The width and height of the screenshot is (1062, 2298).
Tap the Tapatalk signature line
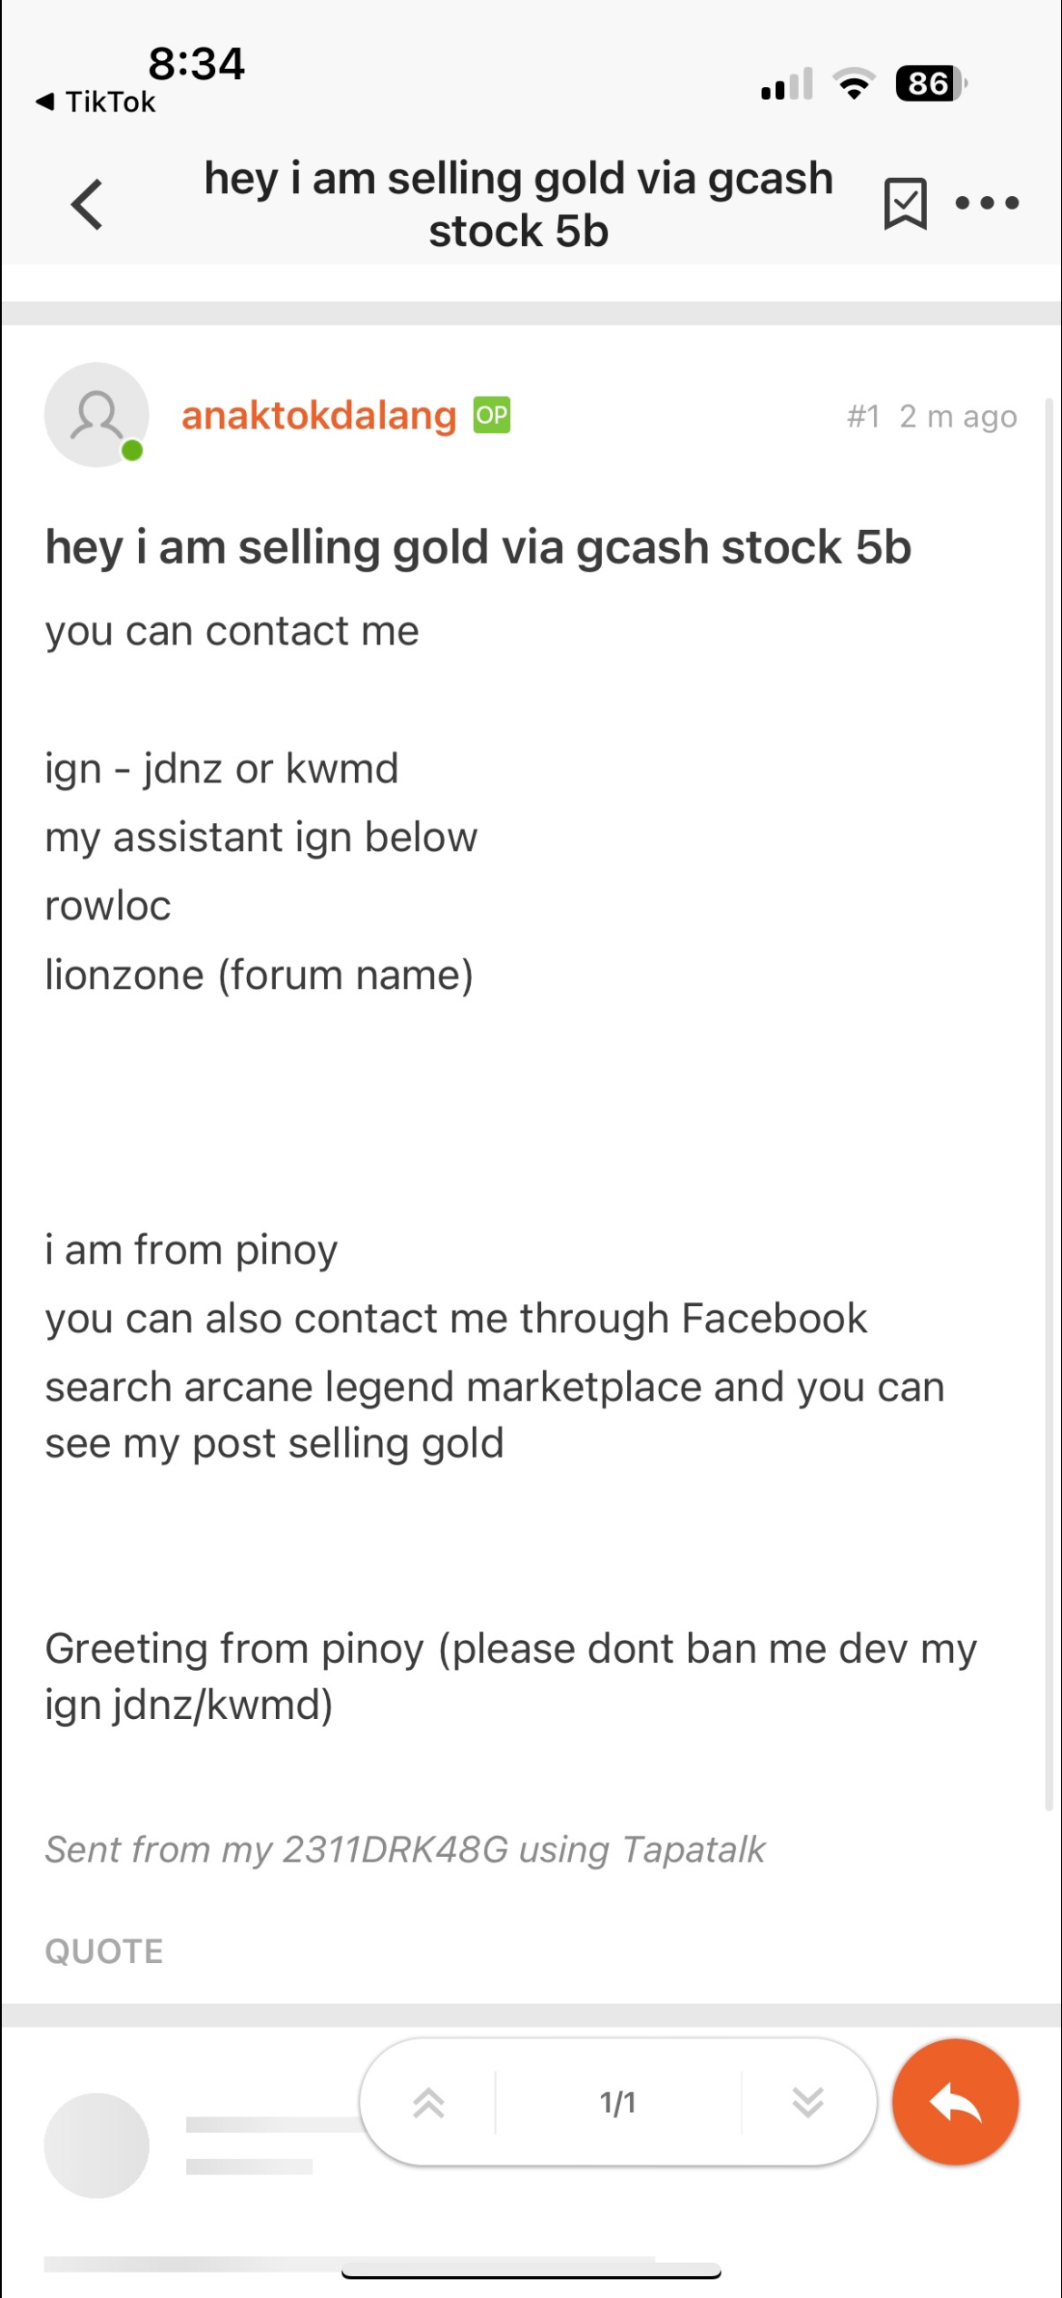pos(406,1850)
